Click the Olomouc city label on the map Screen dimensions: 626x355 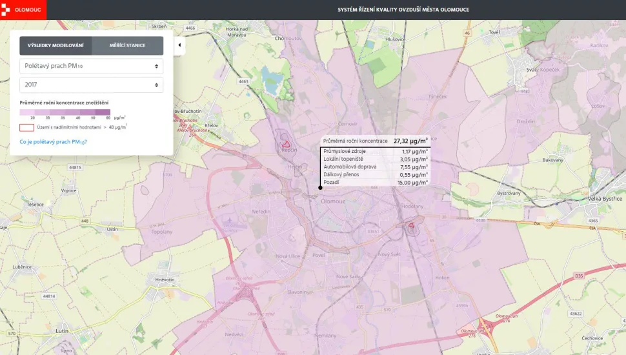pyautogui.click(x=333, y=201)
